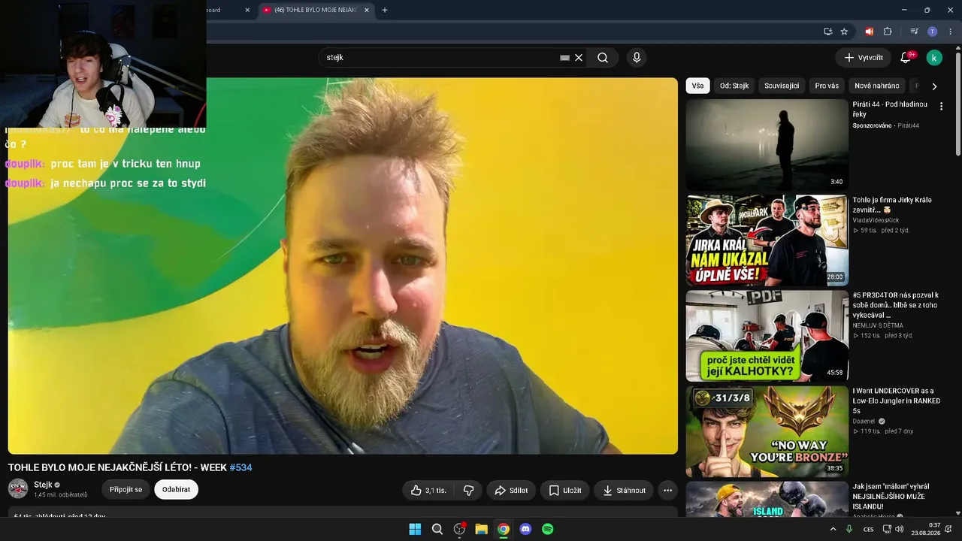Open the "#5 PR3D4TOR nás pozval" video title

click(895, 305)
